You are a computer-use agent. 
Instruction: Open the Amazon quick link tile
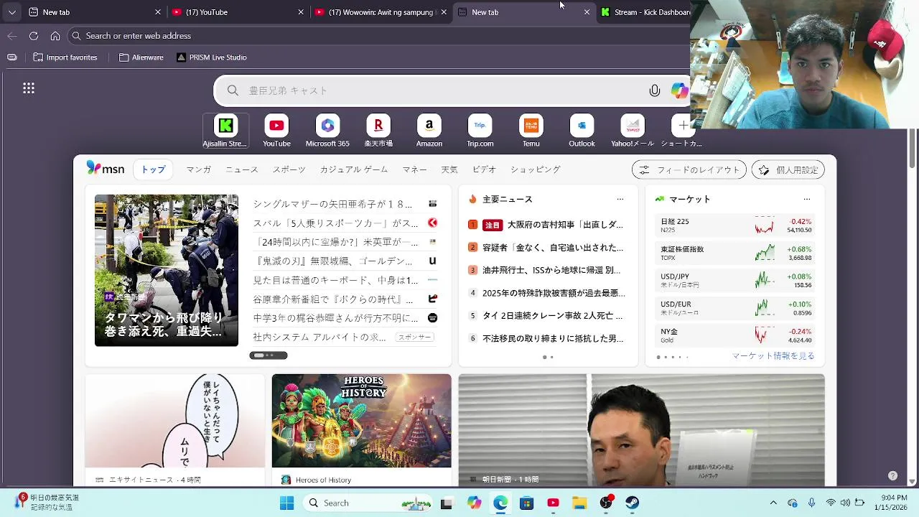point(429,131)
